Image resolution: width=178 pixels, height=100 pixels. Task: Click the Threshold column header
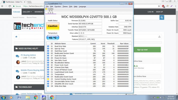tap(111, 43)
